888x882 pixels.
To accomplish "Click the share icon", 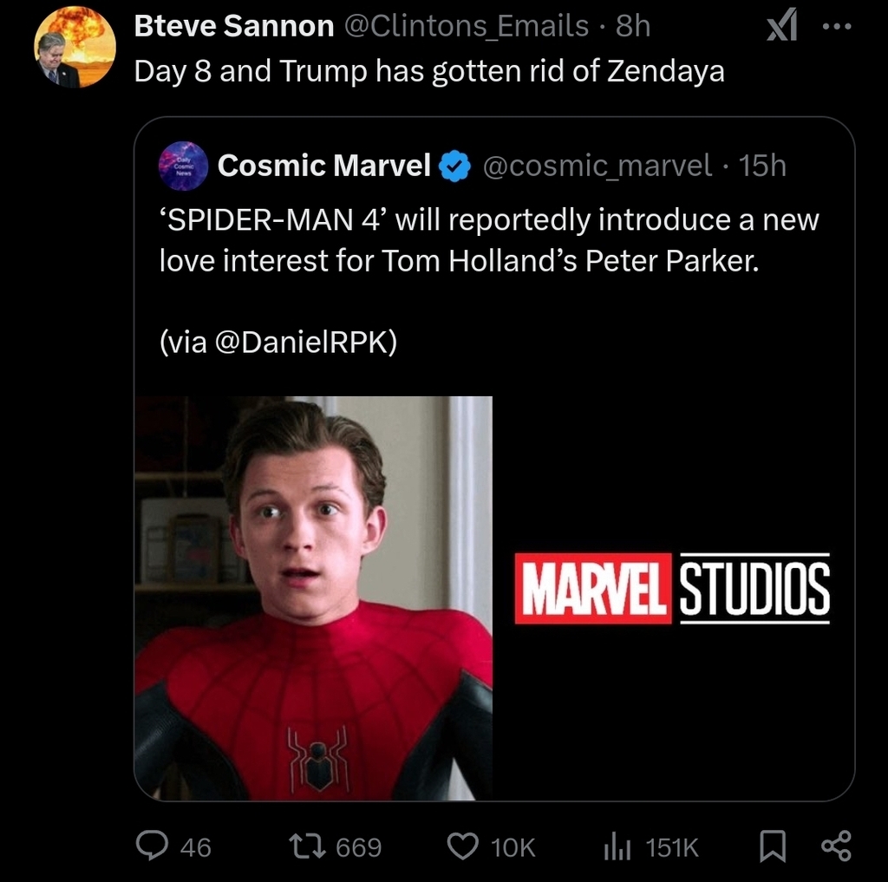I will 835,846.
